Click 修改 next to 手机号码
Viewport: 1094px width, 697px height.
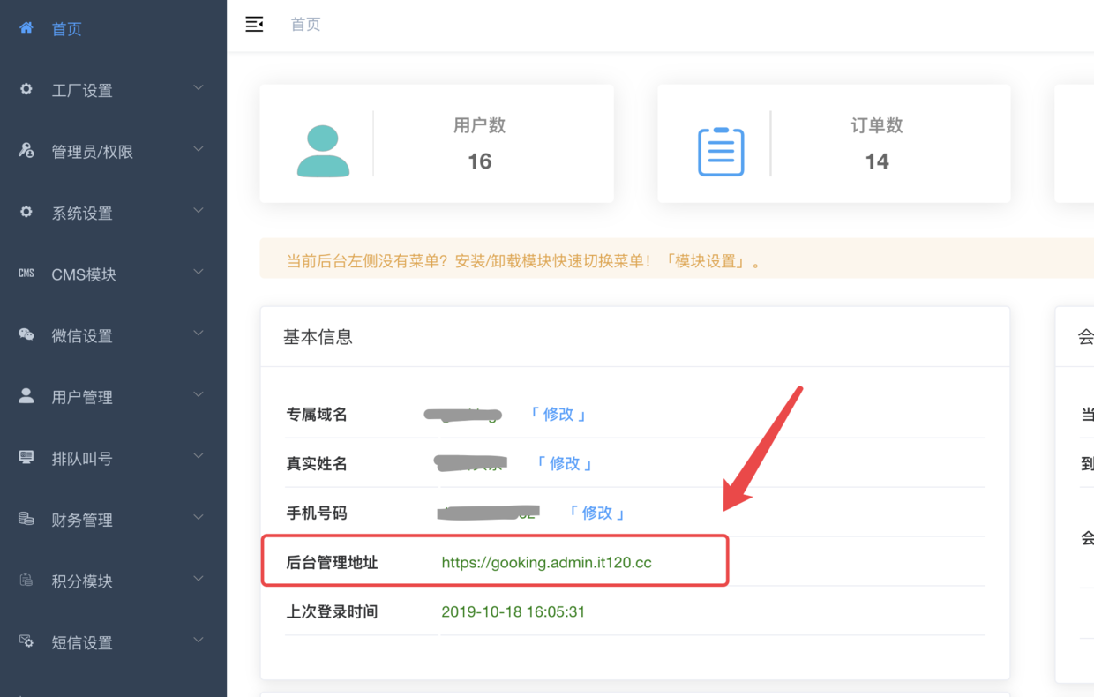(596, 513)
